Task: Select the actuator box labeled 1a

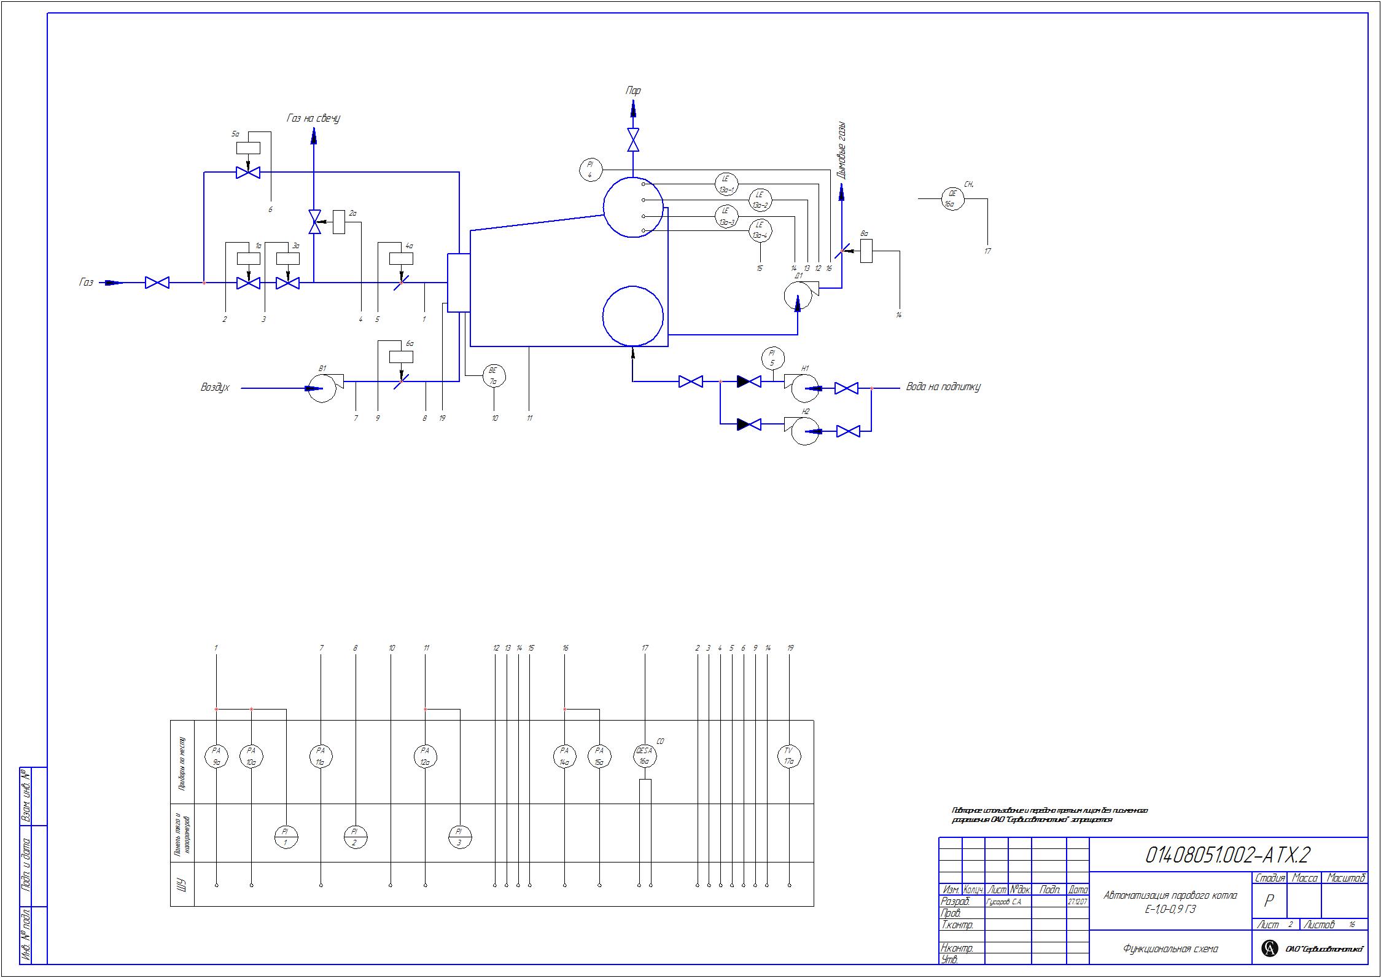Action: pos(249,258)
